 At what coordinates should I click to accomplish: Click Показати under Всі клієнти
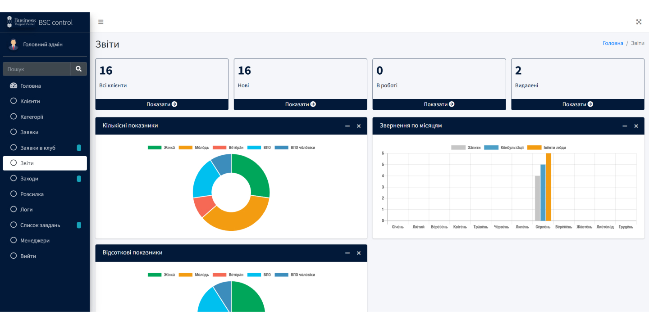[162, 104]
